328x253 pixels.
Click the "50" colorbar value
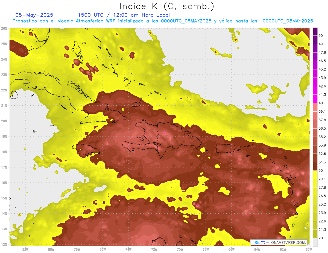(321, 35)
